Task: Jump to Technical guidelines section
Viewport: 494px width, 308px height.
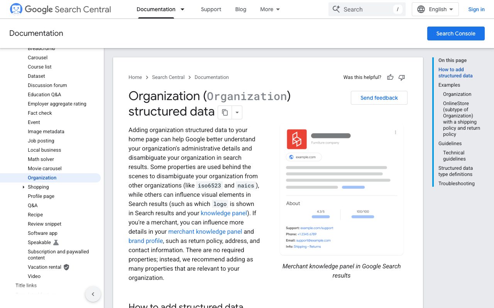Action: [x=454, y=156]
